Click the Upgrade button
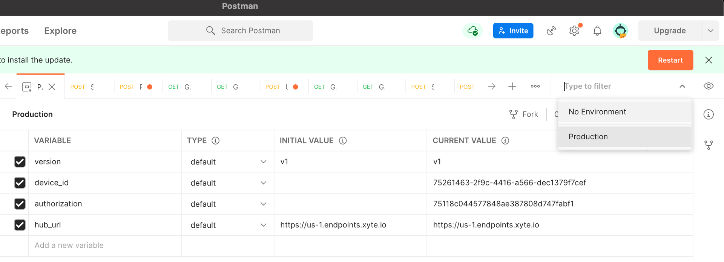 pos(670,30)
